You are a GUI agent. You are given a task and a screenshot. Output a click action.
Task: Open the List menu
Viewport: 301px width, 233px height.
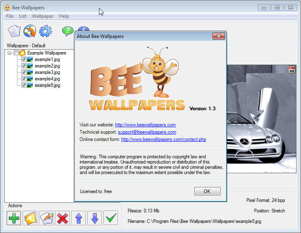(x=23, y=16)
